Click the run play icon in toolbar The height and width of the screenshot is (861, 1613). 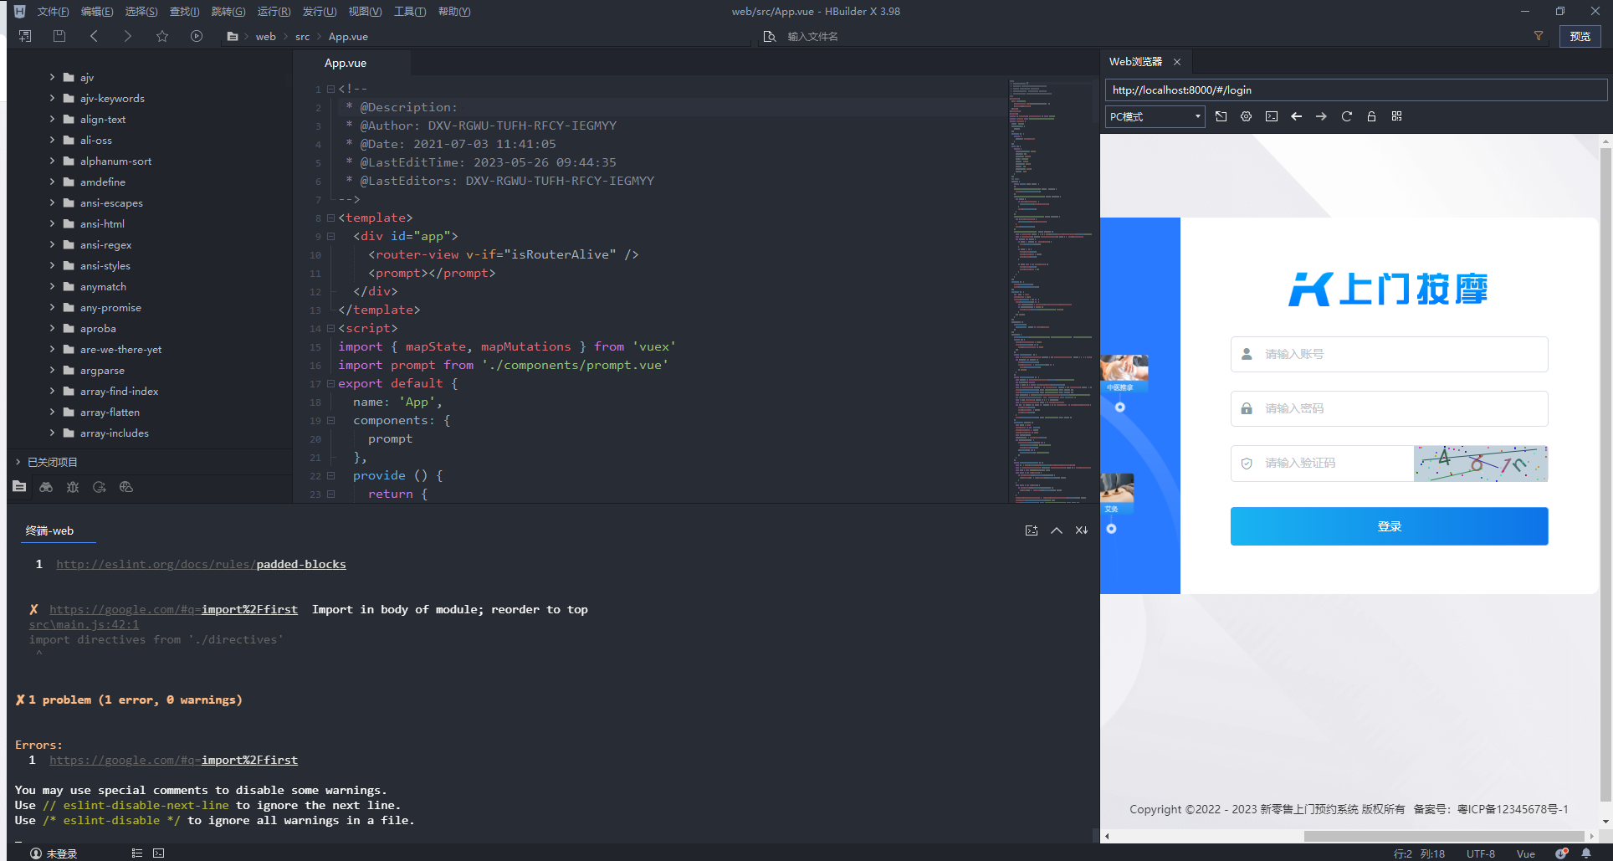197,36
